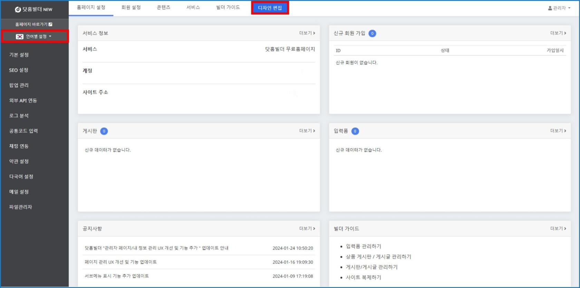This screenshot has height=288, width=580.
Task: Click the 관리자 user profile icon
Action: pos(550,8)
